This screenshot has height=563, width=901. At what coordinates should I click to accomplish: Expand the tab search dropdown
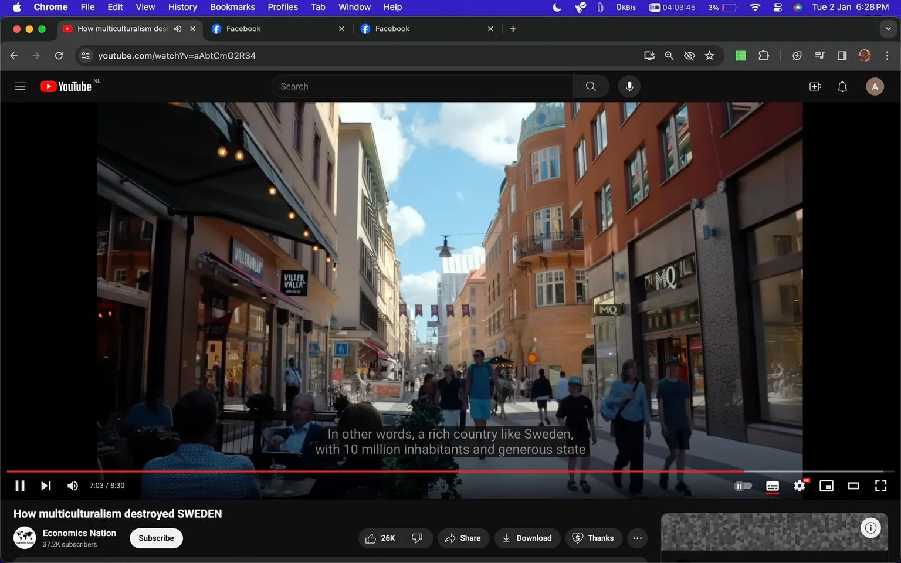pos(888,29)
